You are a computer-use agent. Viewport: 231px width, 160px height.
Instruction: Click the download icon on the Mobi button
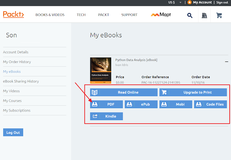tap(164, 104)
